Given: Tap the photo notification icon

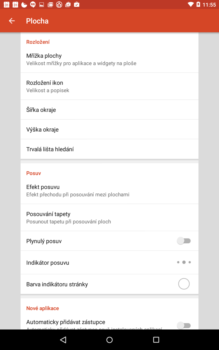Looking at the screenshot, I should [42, 4].
